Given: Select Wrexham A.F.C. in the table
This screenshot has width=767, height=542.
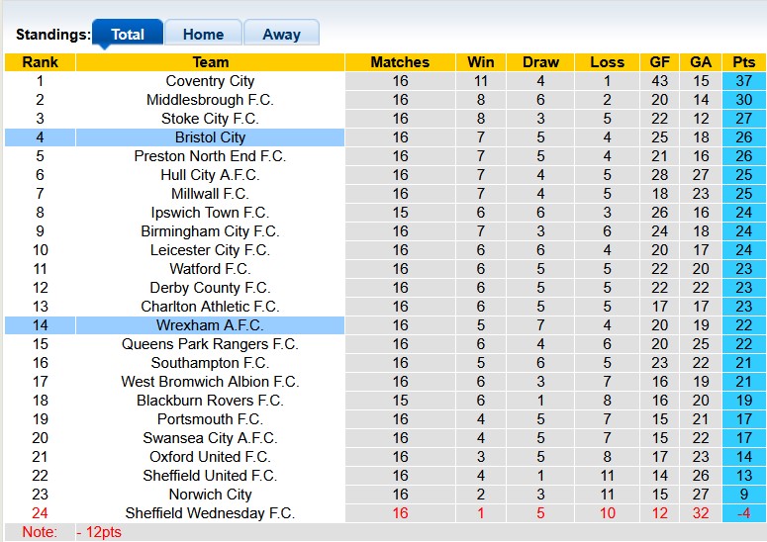Looking at the screenshot, I should 210,325.
